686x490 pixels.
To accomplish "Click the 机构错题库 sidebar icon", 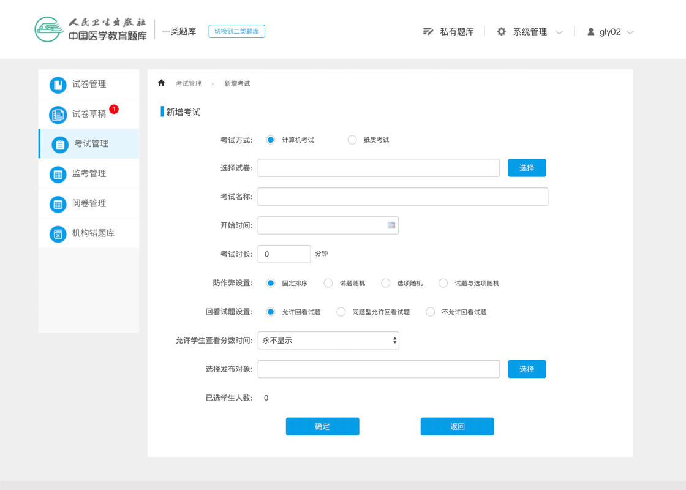I will (x=58, y=234).
